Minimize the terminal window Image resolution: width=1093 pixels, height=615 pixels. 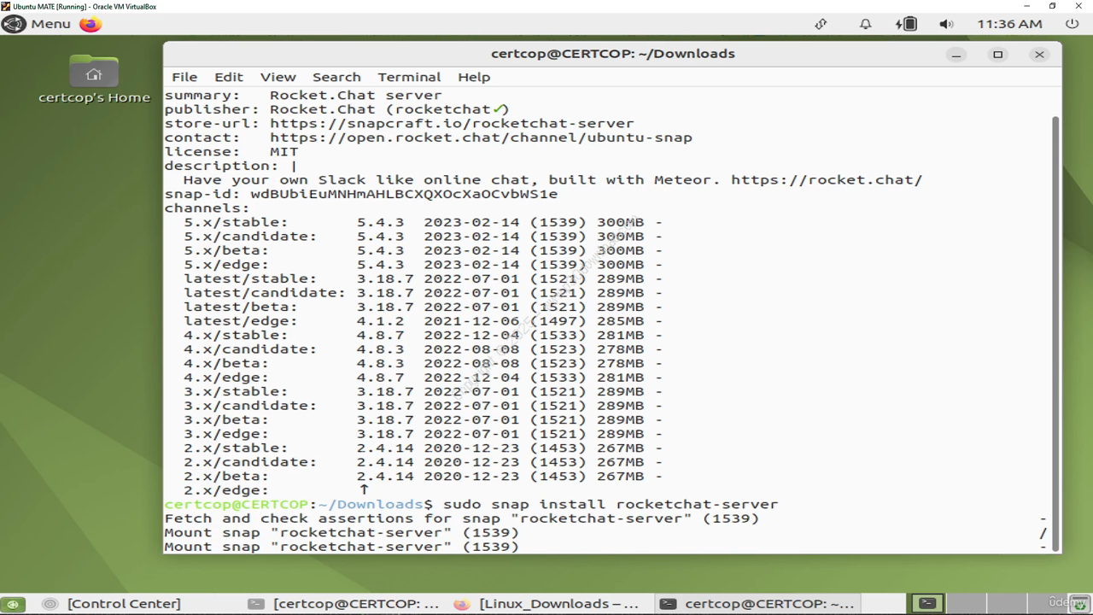(x=956, y=54)
